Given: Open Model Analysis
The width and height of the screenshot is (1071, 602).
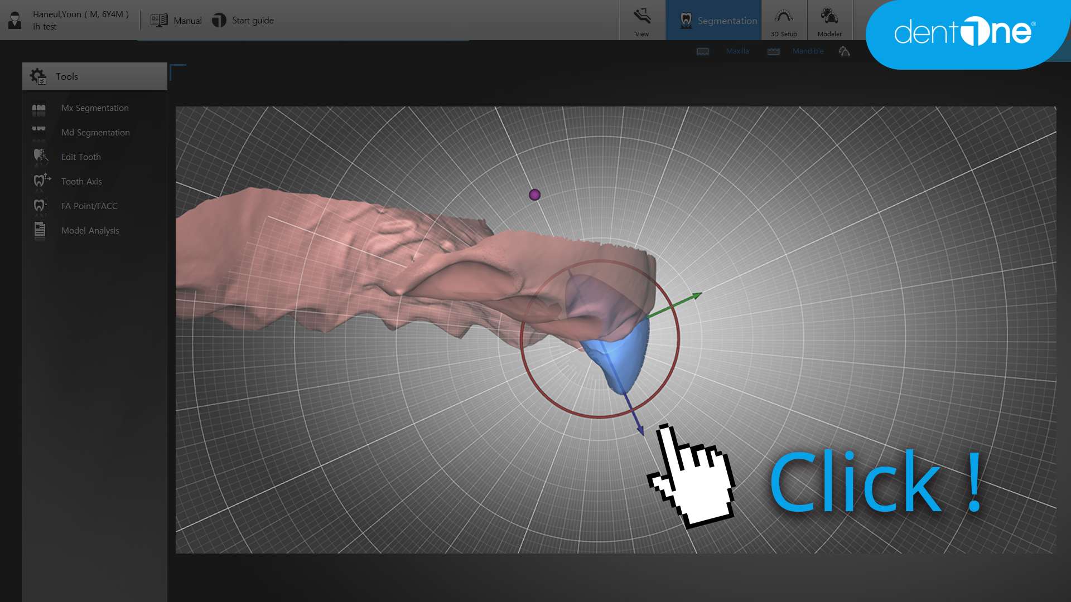Looking at the screenshot, I should click(90, 231).
